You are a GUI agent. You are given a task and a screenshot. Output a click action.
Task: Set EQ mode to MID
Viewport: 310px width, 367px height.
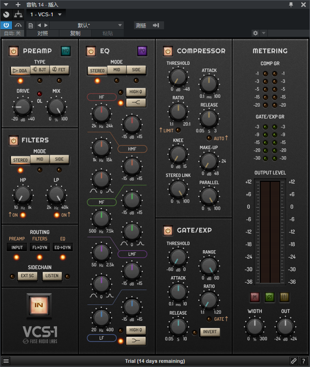point(117,70)
